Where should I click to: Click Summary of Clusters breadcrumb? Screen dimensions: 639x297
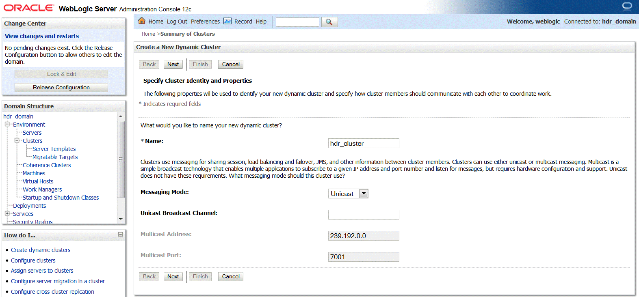click(188, 34)
